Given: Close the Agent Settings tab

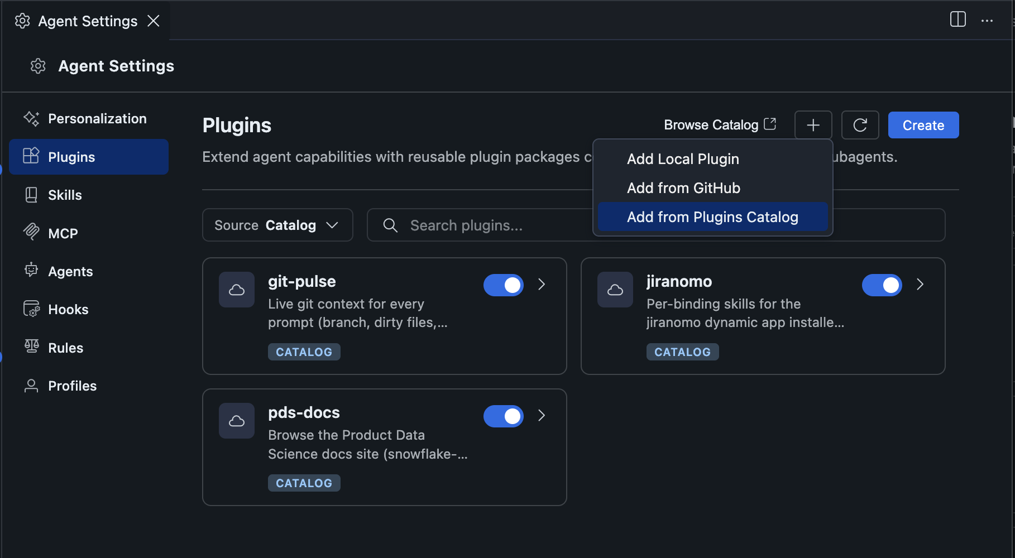Looking at the screenshot, I should (x=154, y=21).
